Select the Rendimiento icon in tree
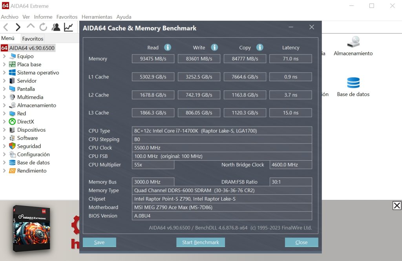This screenshot has width=402, height=261. click(12, 171)
